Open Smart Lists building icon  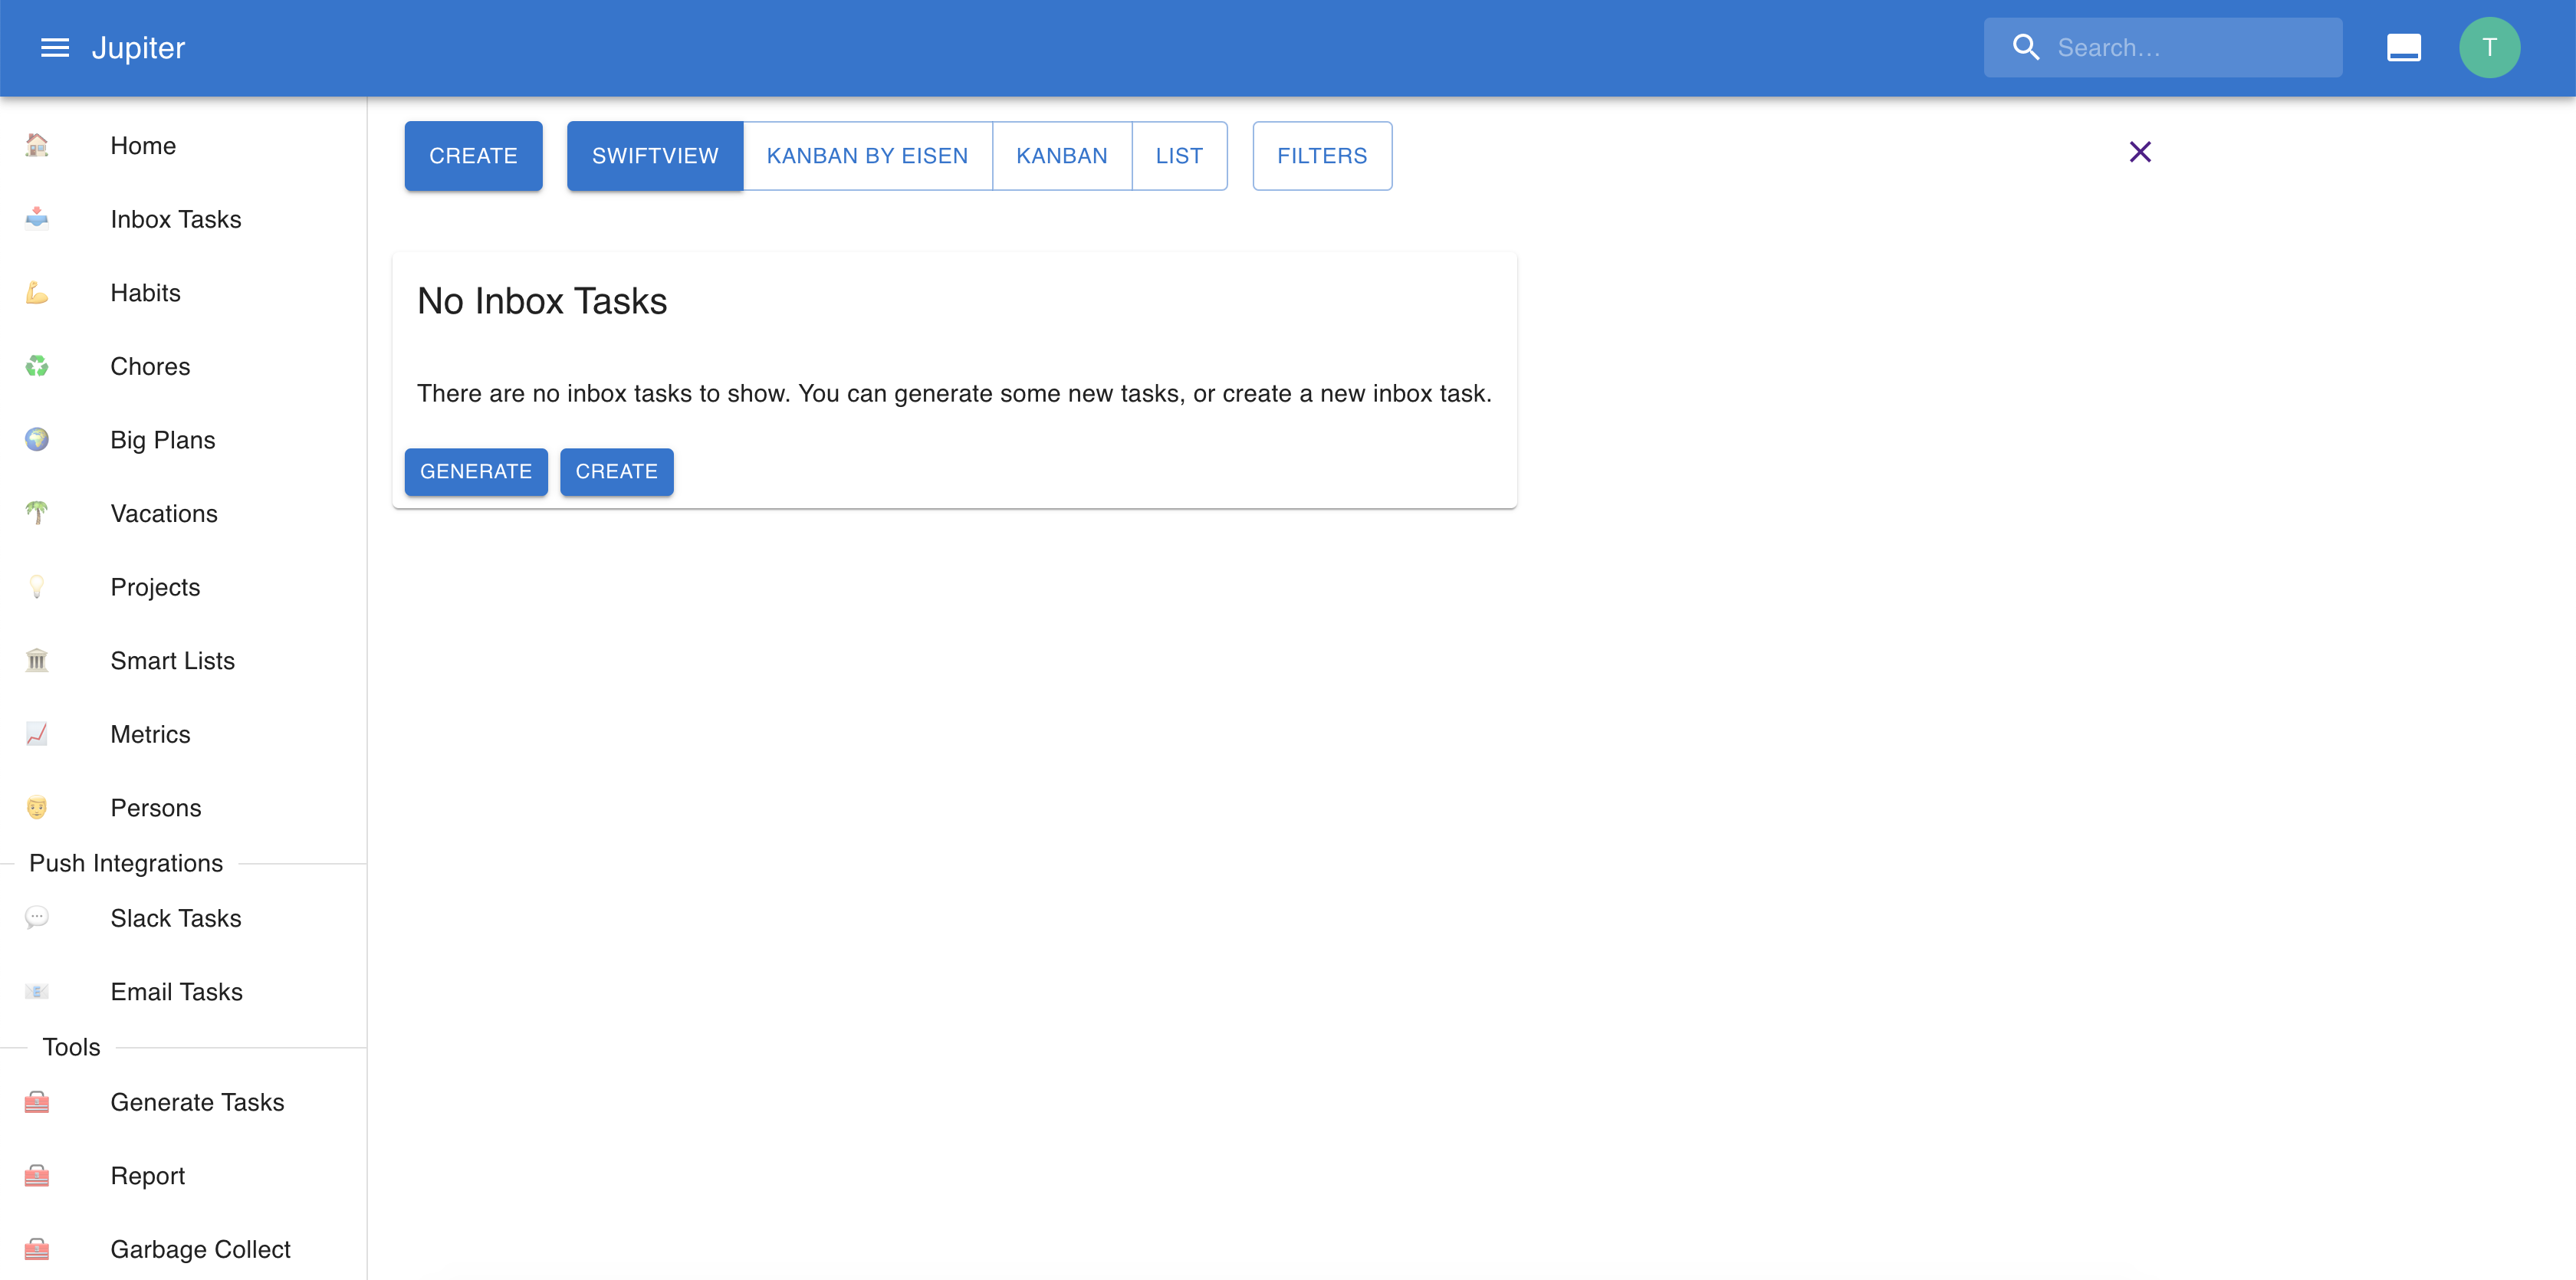[37, 661]
